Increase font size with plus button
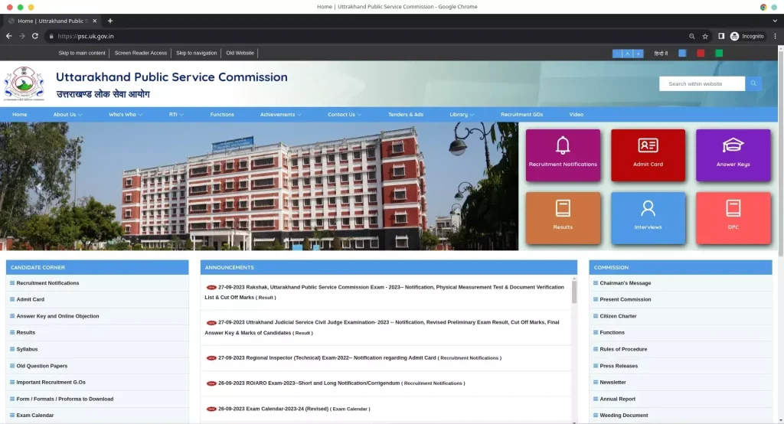This screenshot has width=784, height=424. (x=638, y=54)
